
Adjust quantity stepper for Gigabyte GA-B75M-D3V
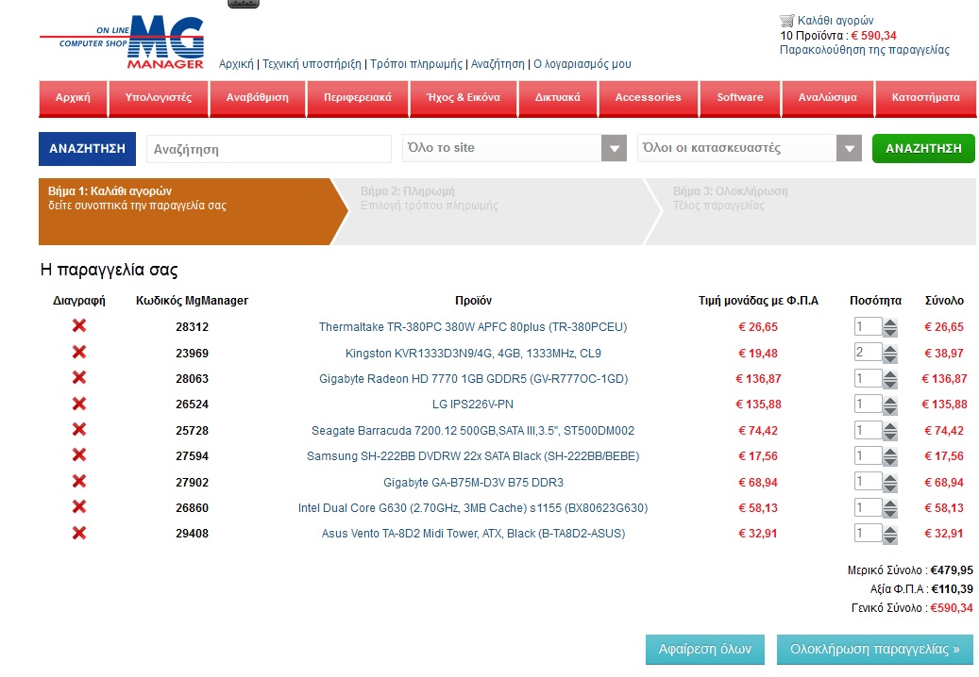click(890, 483)
